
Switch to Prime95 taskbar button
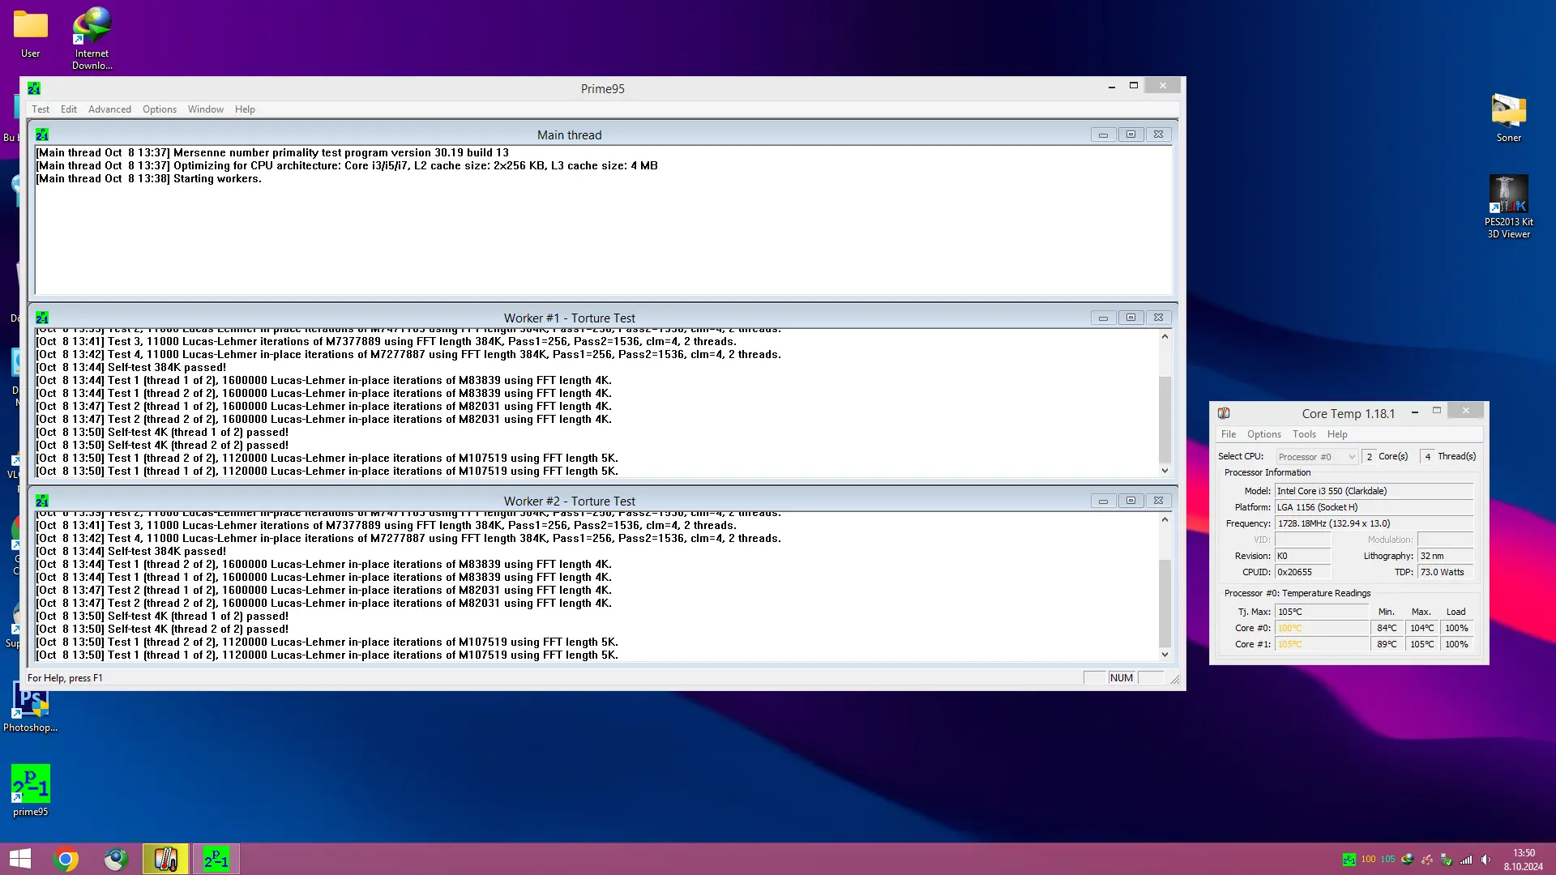216,859
